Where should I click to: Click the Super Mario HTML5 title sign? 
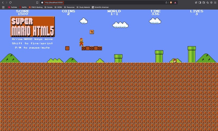point(32,26)
